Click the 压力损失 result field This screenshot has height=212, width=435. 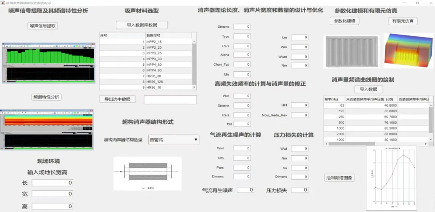(300, 190)
